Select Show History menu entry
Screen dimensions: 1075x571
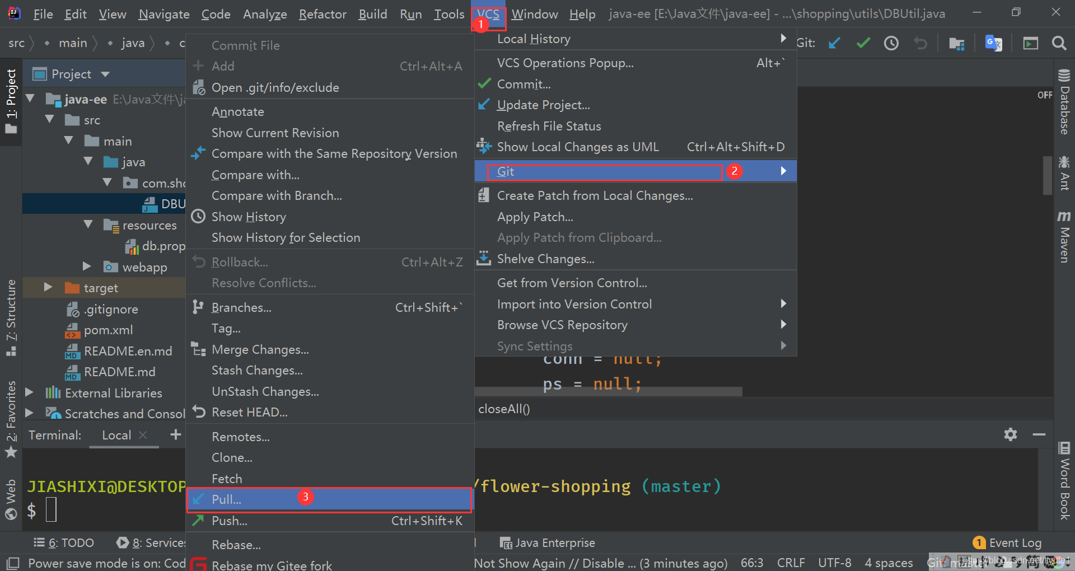pyautogui.click(x=330, y=217)
